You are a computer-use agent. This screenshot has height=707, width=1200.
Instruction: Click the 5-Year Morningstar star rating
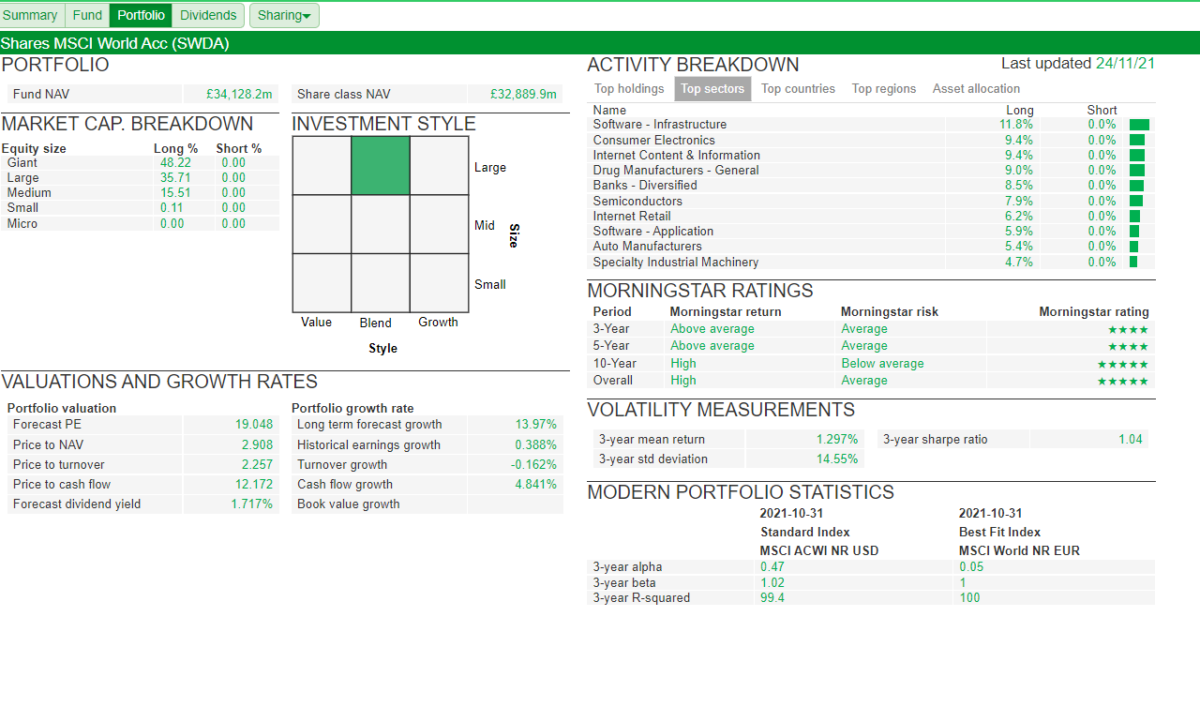[x=1128, y=346]
